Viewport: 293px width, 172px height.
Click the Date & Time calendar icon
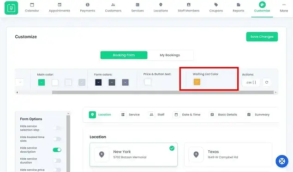pos(176,115)
